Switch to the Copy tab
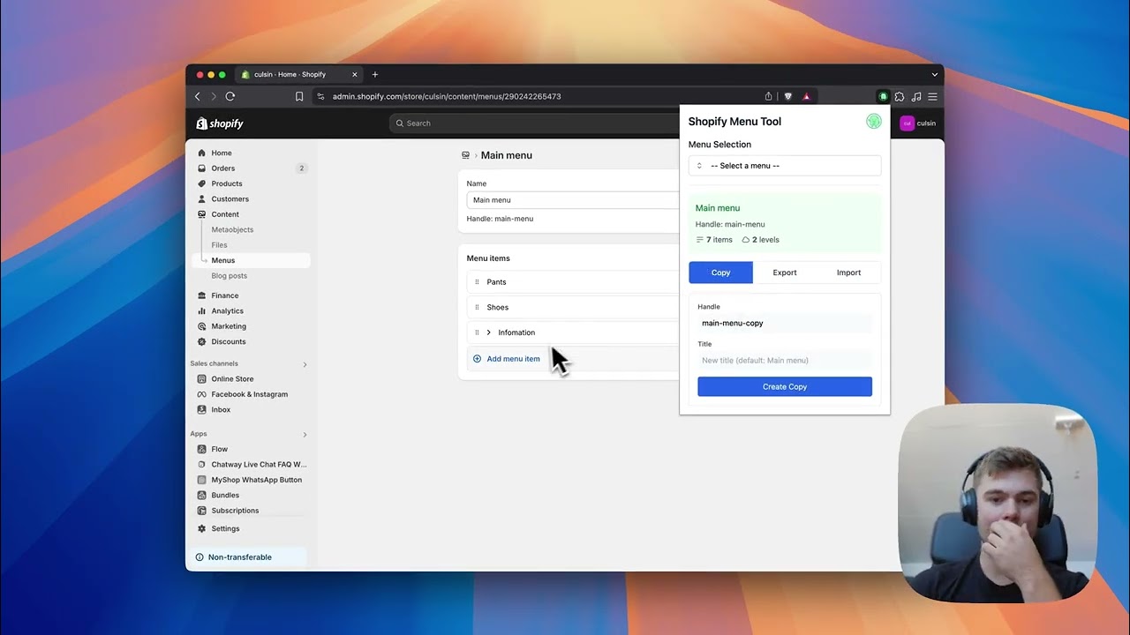The width and height of the screenshot is (1130, 635). click(x=721, y=273)
